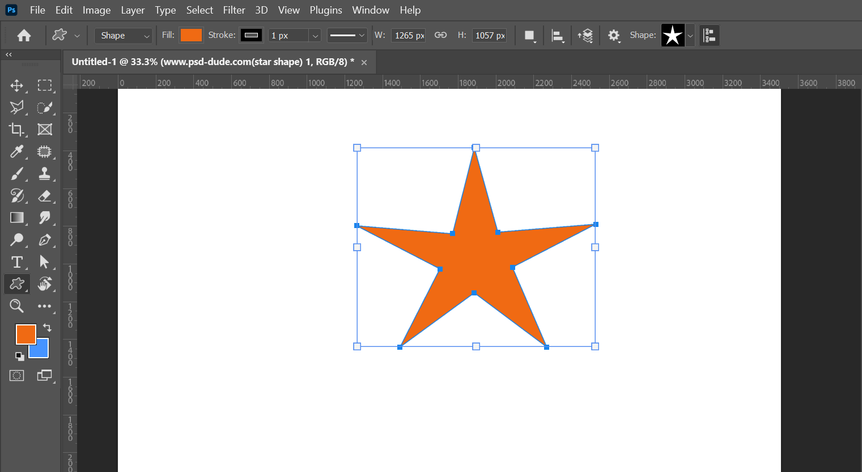Select the Zoom tool
The width and height of the screenshot is (862, 472).
pyautogui.click(x=16, y=306)
